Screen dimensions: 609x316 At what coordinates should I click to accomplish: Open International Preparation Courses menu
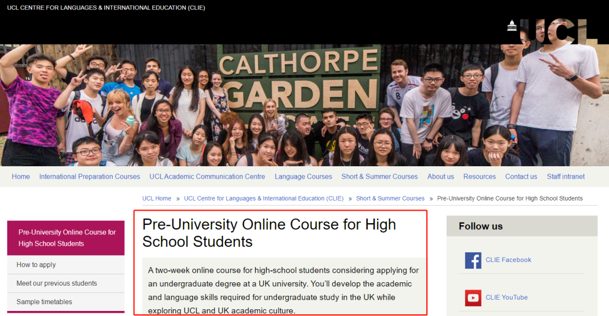pos(89,177)
